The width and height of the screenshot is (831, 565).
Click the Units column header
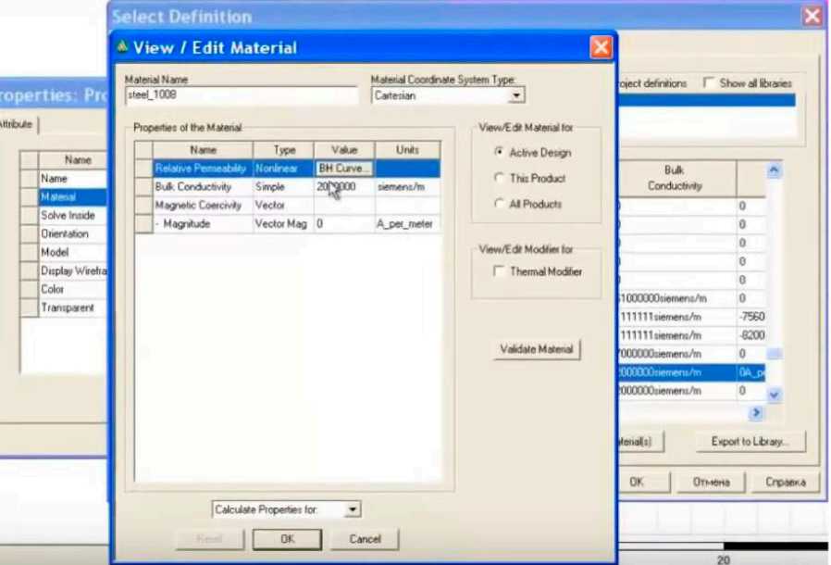pos(407,150)
